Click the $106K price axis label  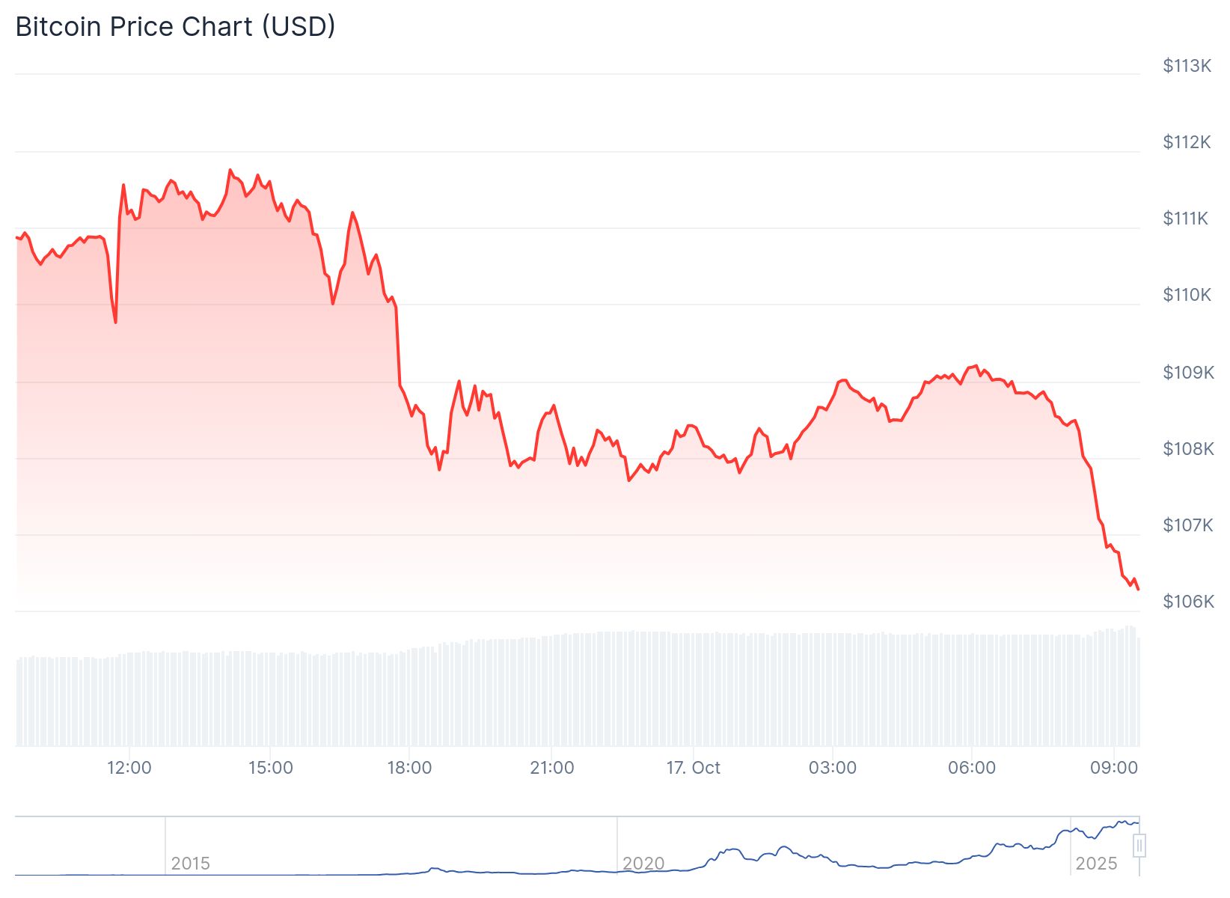pos(1188,602)
